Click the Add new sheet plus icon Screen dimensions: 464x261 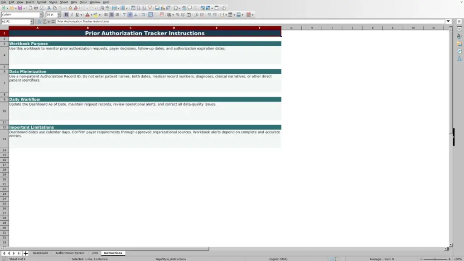[x=25, y=253]
